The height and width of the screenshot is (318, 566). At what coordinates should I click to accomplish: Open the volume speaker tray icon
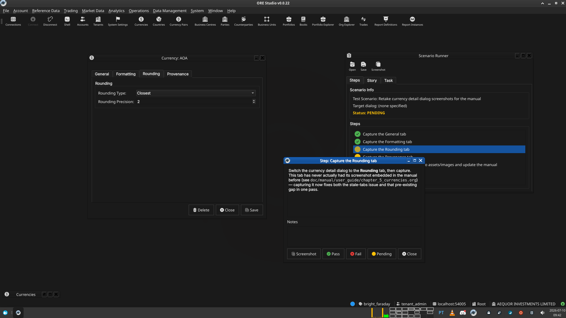point(542,313)
